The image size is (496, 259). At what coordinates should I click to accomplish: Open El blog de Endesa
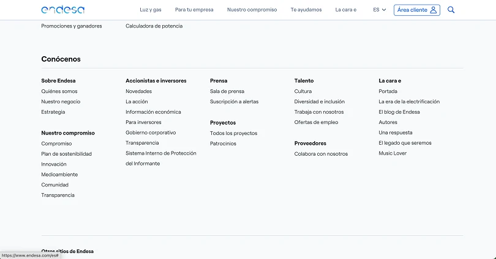coord(399,112)
